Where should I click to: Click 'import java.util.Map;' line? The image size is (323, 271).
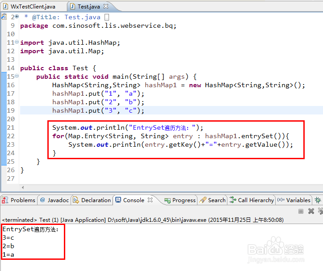(62, 51)
